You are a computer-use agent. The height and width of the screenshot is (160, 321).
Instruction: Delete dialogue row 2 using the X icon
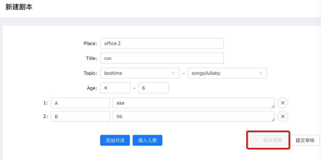(283, 116)
